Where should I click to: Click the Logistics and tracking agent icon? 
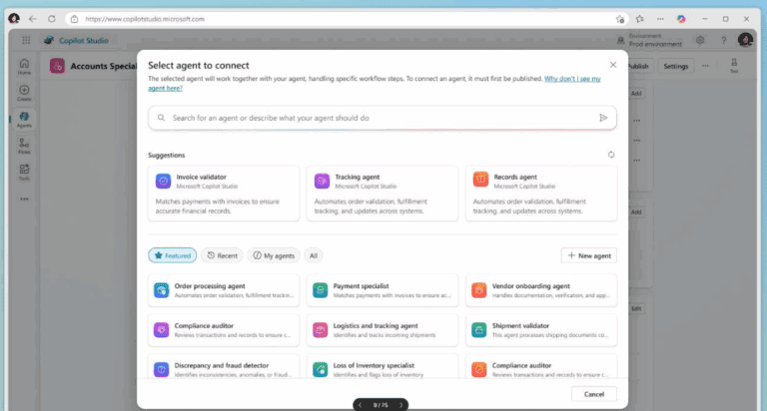tap(320, 330)
